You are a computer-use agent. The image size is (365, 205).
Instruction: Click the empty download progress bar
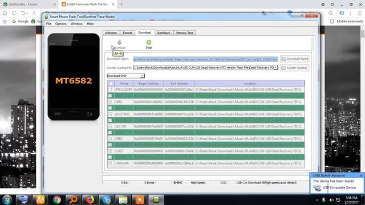point(206,178)
